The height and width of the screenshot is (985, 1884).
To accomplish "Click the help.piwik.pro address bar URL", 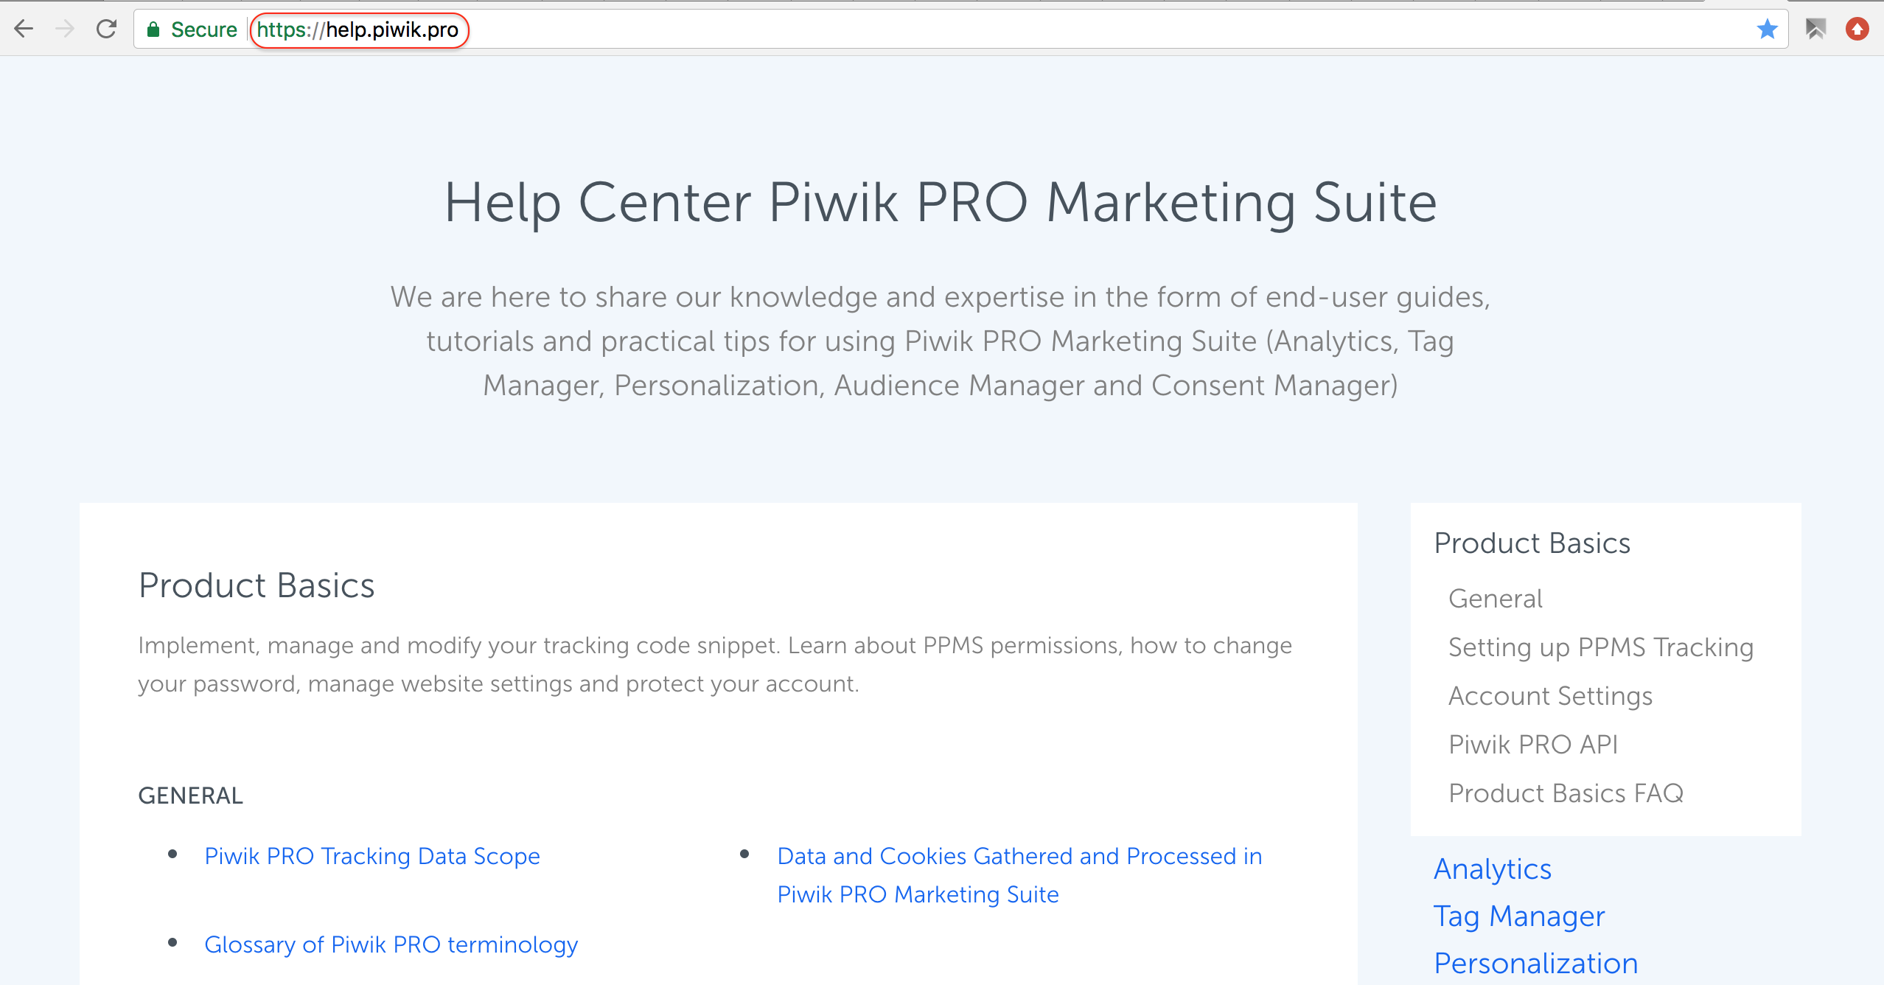I will (358, 30).
